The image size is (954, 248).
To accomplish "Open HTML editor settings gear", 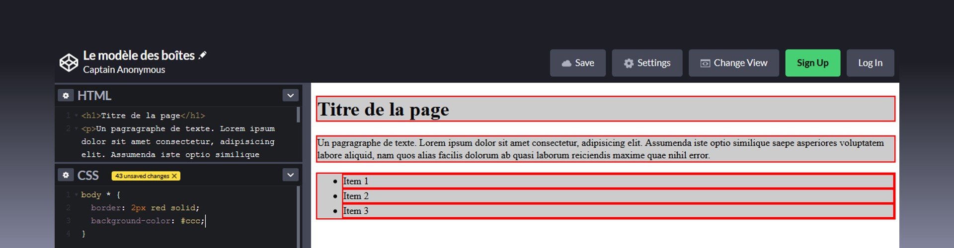I will pyautogui.click(x=66, y=95).
